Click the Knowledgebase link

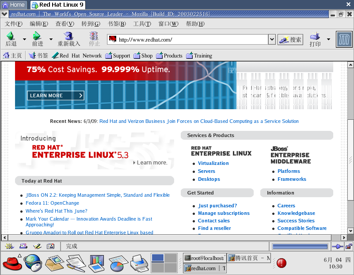296,213
